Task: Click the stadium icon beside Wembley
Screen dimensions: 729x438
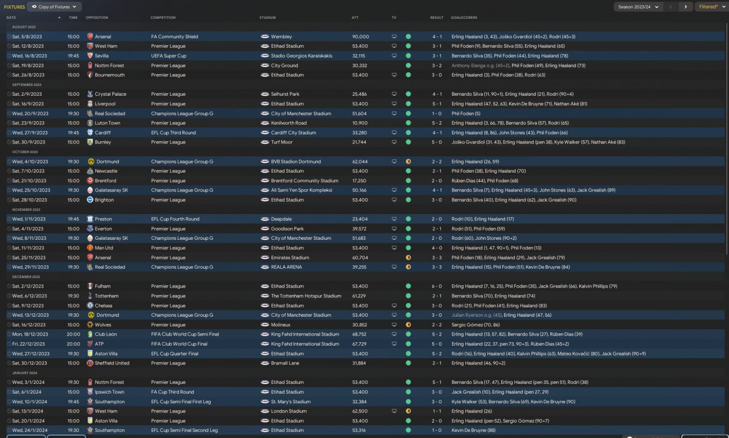Action: point(265,36)
